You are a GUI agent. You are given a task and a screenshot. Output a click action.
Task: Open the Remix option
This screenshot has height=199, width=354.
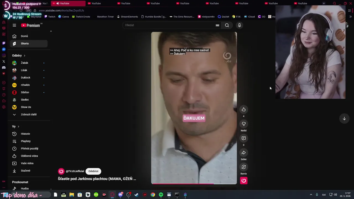pos(244,167)
